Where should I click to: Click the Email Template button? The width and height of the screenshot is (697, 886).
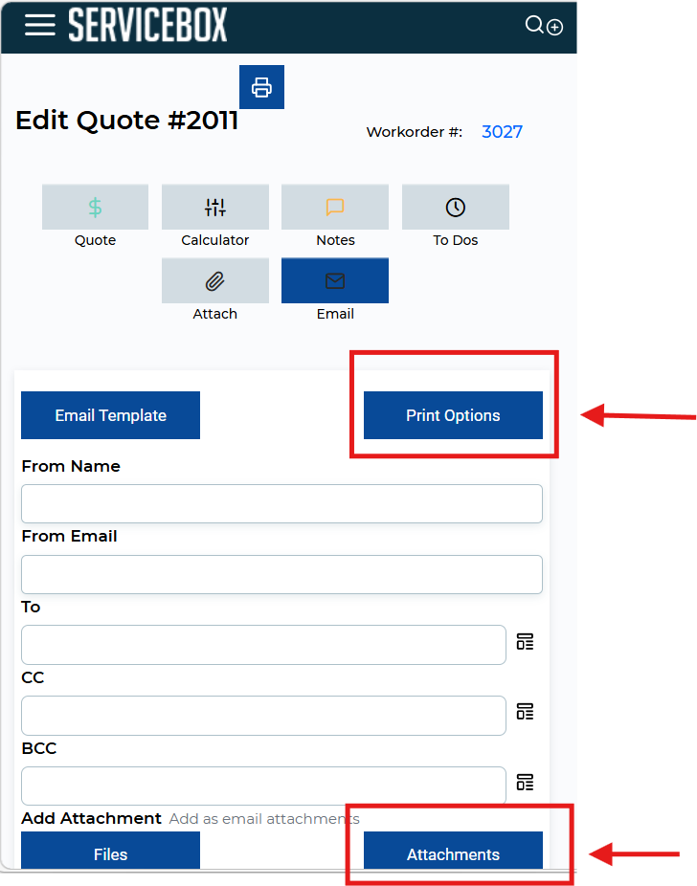click(x=110, y=415)
